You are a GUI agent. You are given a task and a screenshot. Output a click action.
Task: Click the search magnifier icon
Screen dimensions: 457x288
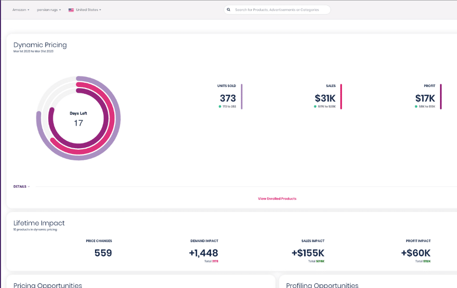click(x=229, y=9)
